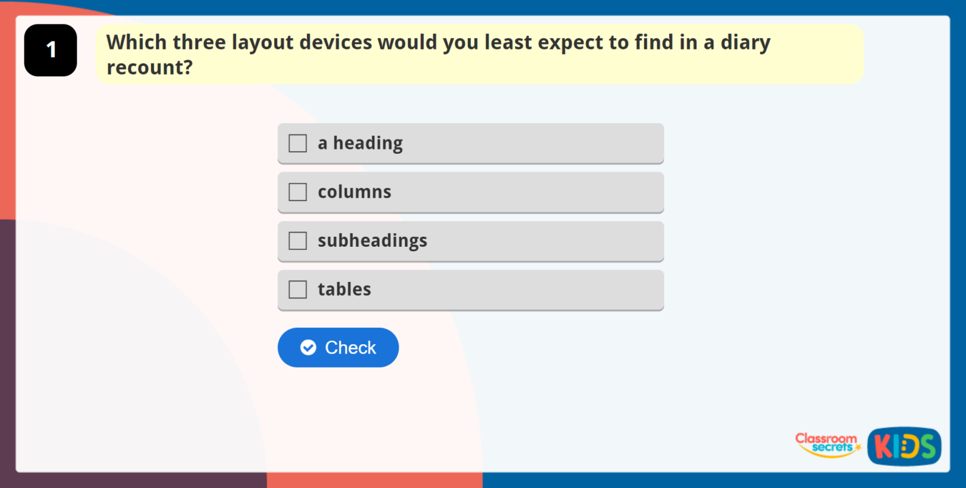Select the 'tables' answer option
The image size is (966, 488).
tap(470, 290)
